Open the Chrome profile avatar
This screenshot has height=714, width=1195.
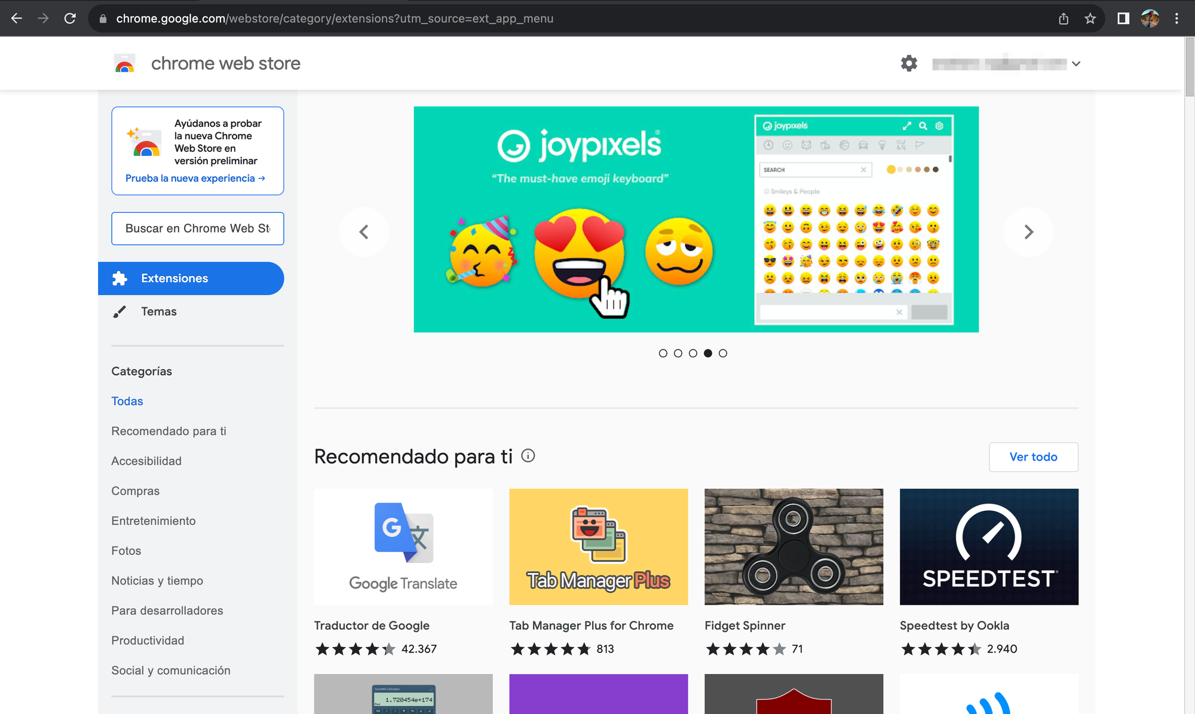1150,19
